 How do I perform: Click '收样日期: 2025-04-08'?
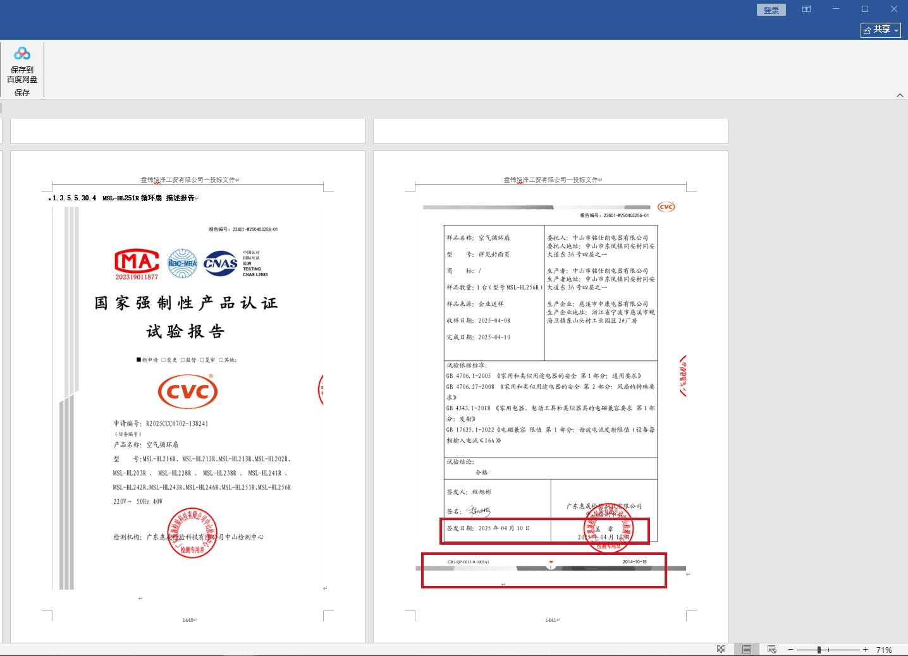478,320
